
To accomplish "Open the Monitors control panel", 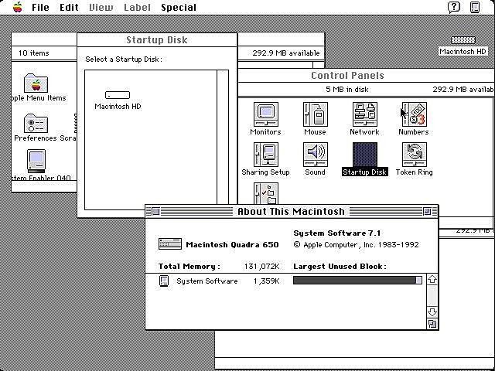I will click(x=266, y=114).
